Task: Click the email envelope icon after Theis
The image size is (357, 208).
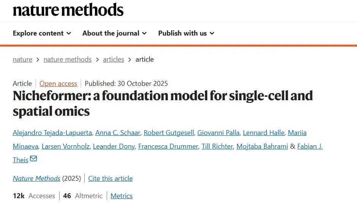Action: pyautogui.click(x=33, y=159)
